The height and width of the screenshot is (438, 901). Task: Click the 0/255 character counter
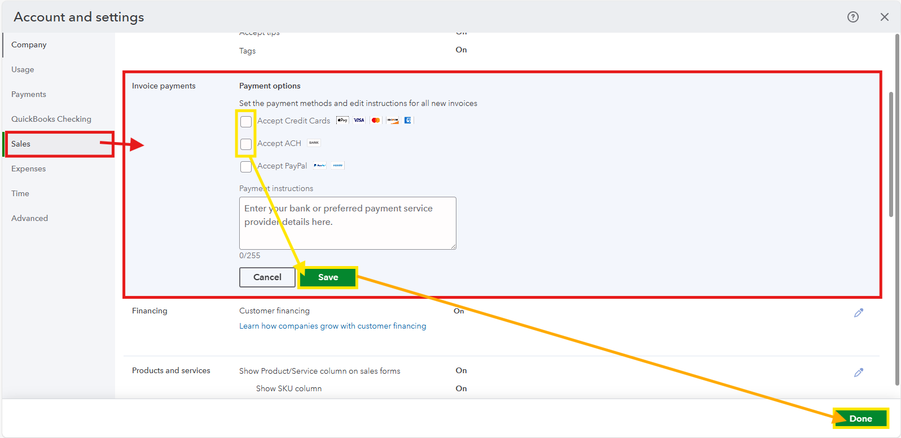coord(250,255)
